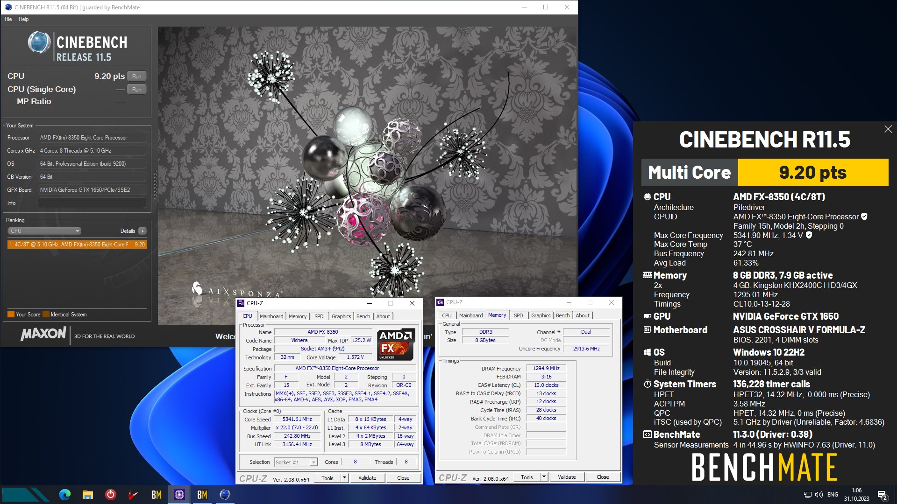Click the DRAM Frequency 1294.9 MHz value
This screenshot has height=504, width=897.
coord(546,369)
